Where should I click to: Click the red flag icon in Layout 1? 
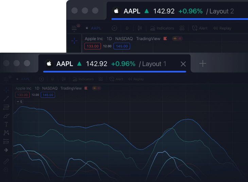(86, 88)
